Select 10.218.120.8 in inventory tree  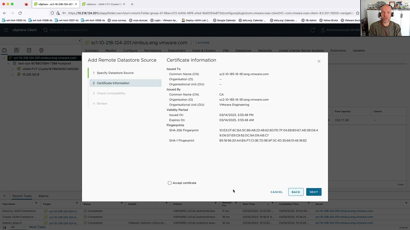coord(31,74)
